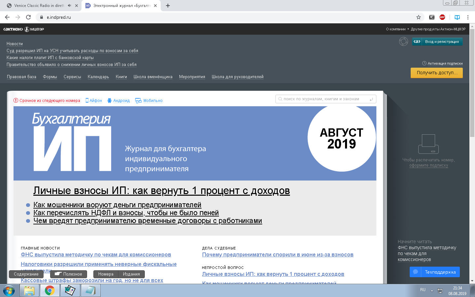Viewport: 475px width, 297px height.
Task: Go forward with the browser forward arrow
Action: coord(18,17)
